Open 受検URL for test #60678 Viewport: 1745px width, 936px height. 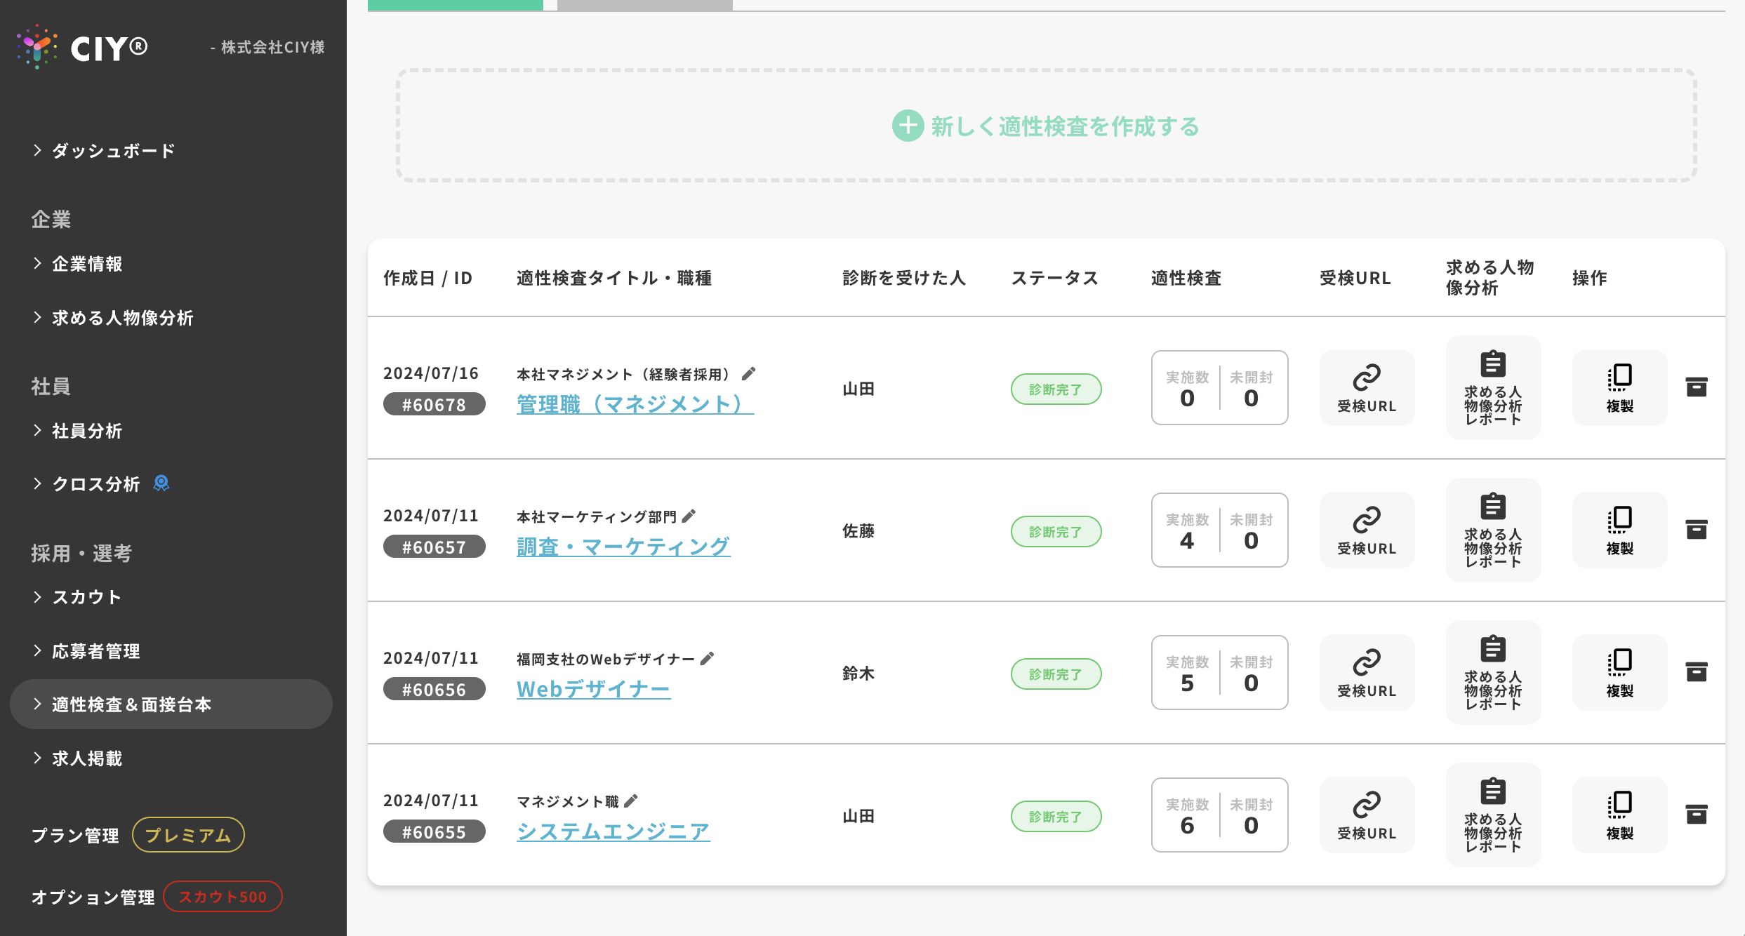(1366, 388)
